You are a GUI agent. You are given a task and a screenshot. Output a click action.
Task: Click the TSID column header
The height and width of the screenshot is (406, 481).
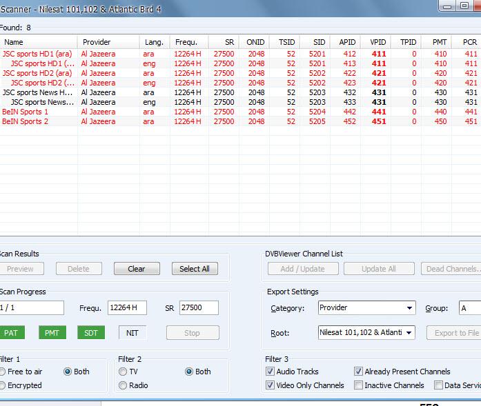tap(285, 42)
